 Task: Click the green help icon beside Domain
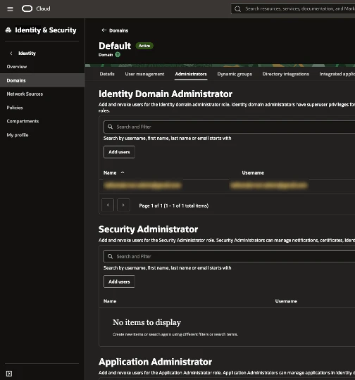click(x=118, y=55)
